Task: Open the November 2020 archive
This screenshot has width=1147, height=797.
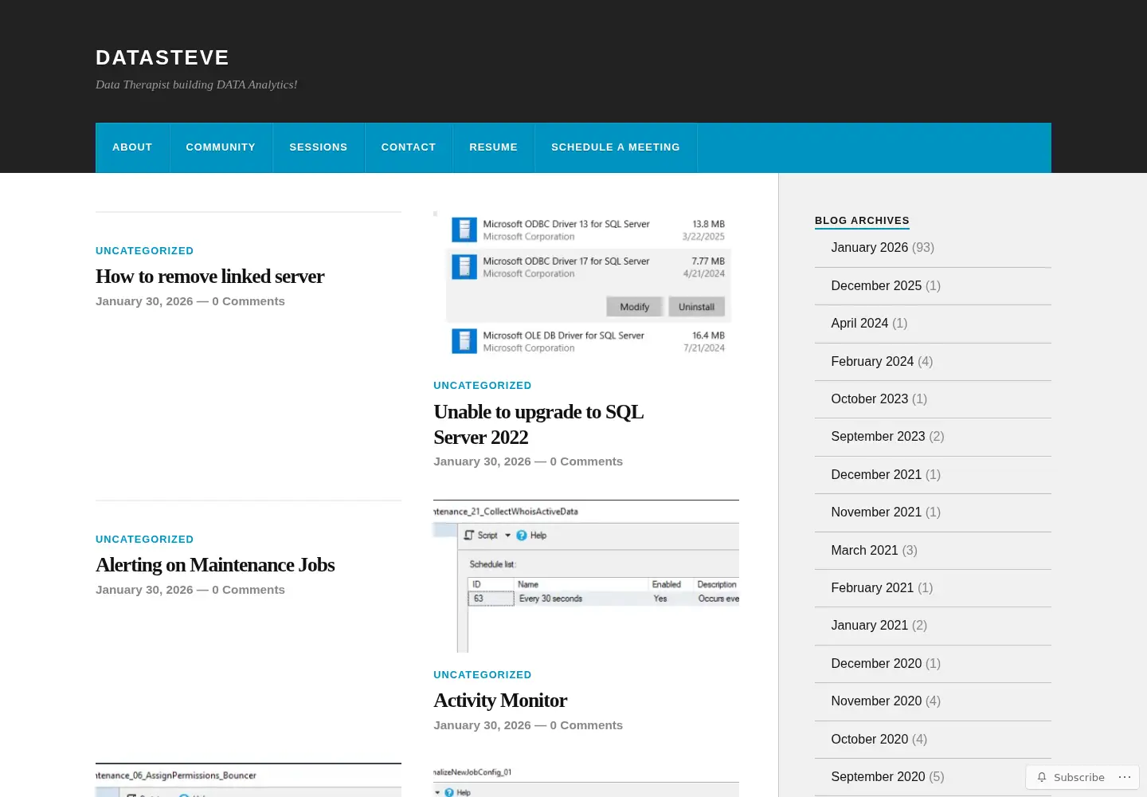Action: (x=876, y=701)
